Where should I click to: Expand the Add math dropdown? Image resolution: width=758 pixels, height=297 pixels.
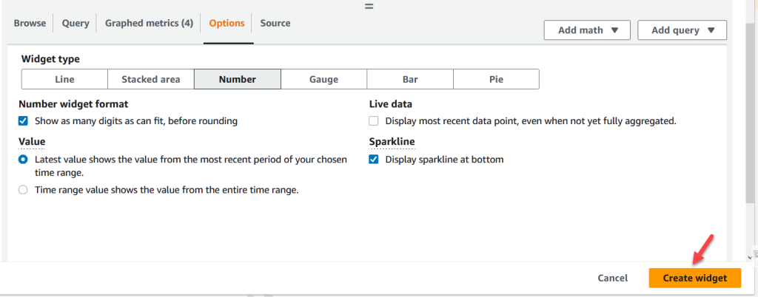(x=586, y=30)
